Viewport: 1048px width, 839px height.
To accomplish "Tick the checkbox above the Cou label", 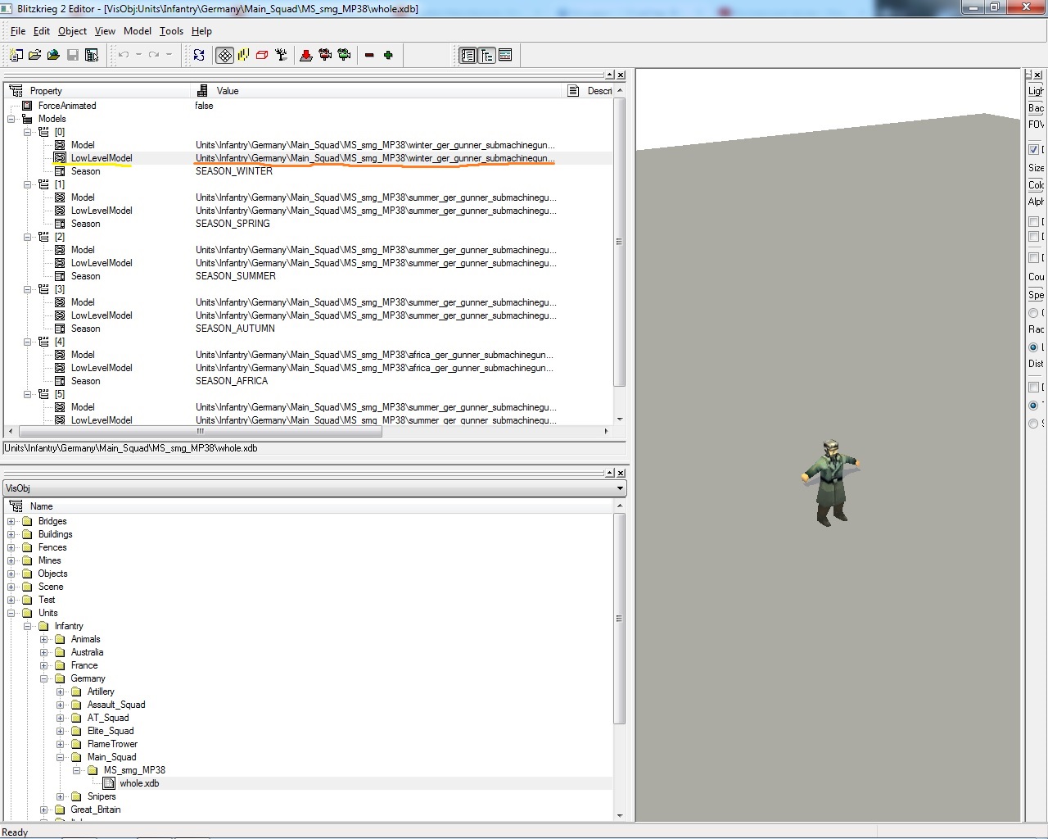I will [1033, 257].
